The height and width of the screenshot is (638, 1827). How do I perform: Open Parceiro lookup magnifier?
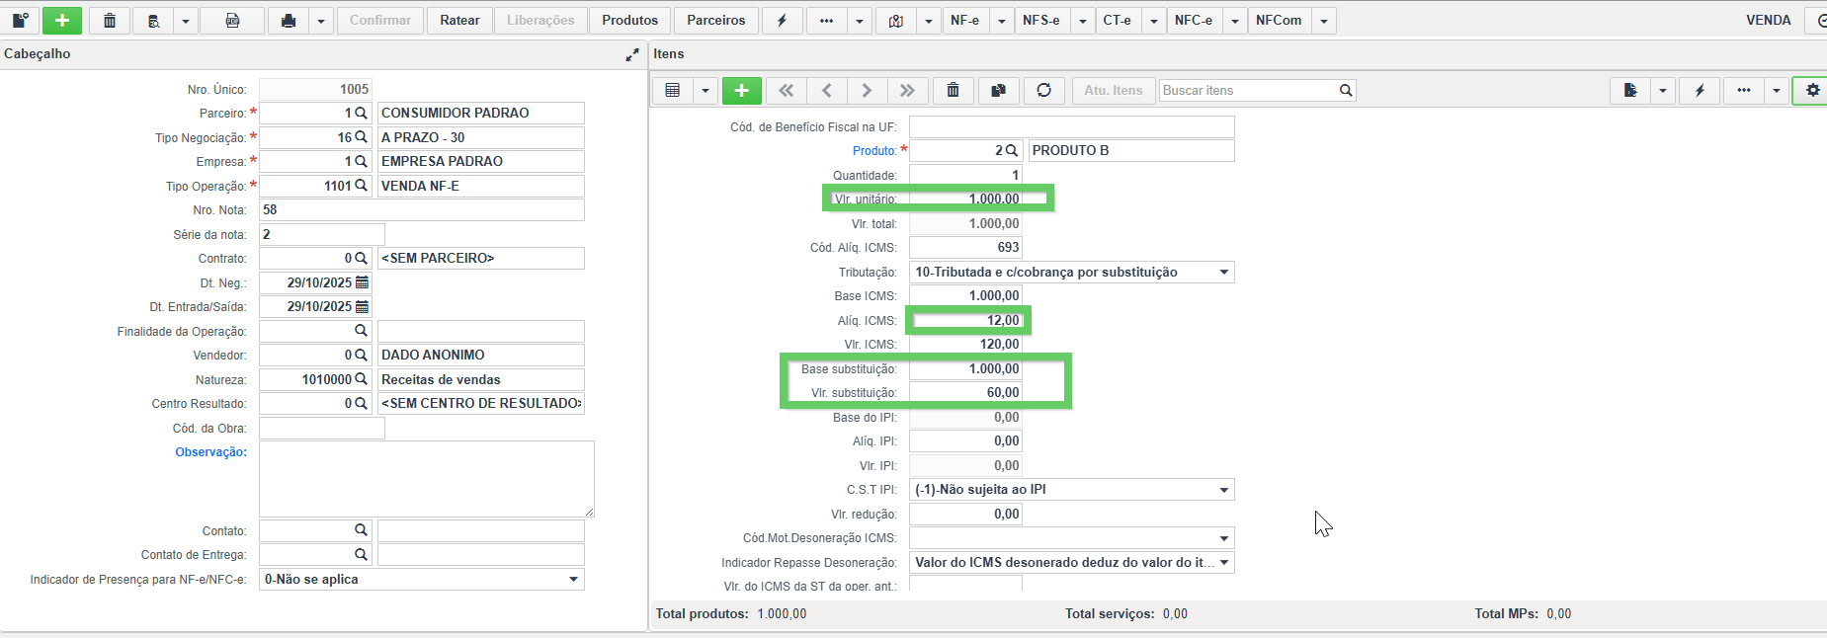point(361,113)
